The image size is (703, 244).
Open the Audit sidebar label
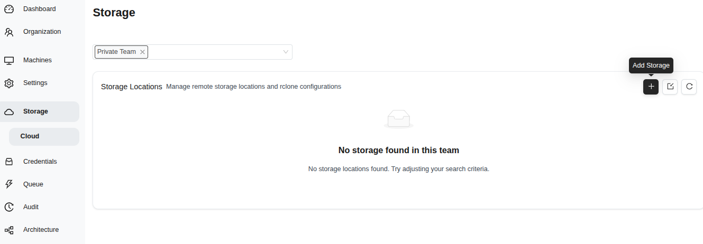[x=31, y=207]
